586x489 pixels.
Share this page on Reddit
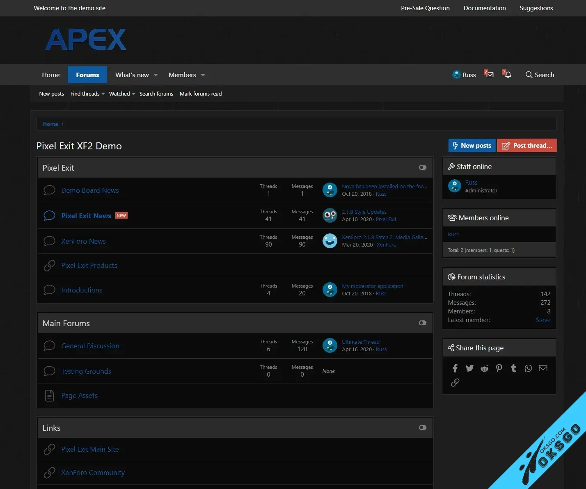pos(484,368)
